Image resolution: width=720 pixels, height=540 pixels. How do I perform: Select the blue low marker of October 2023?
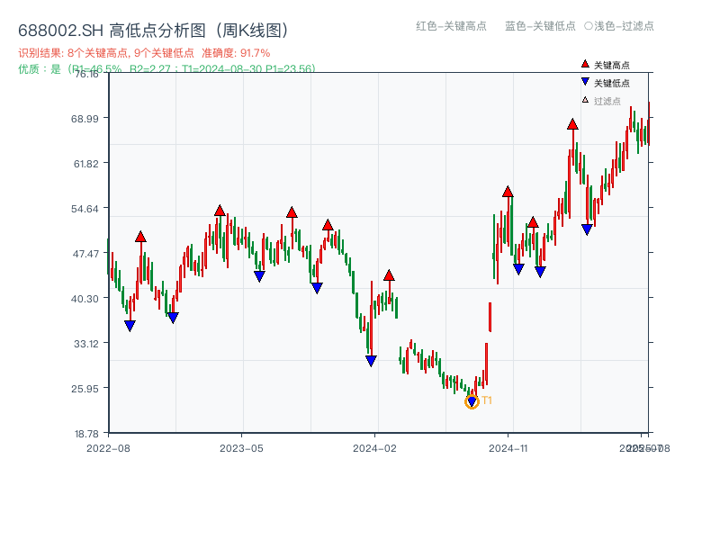coord(317,288)
